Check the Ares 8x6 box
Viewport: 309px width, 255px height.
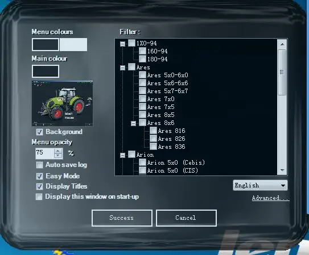pos(142,123)
